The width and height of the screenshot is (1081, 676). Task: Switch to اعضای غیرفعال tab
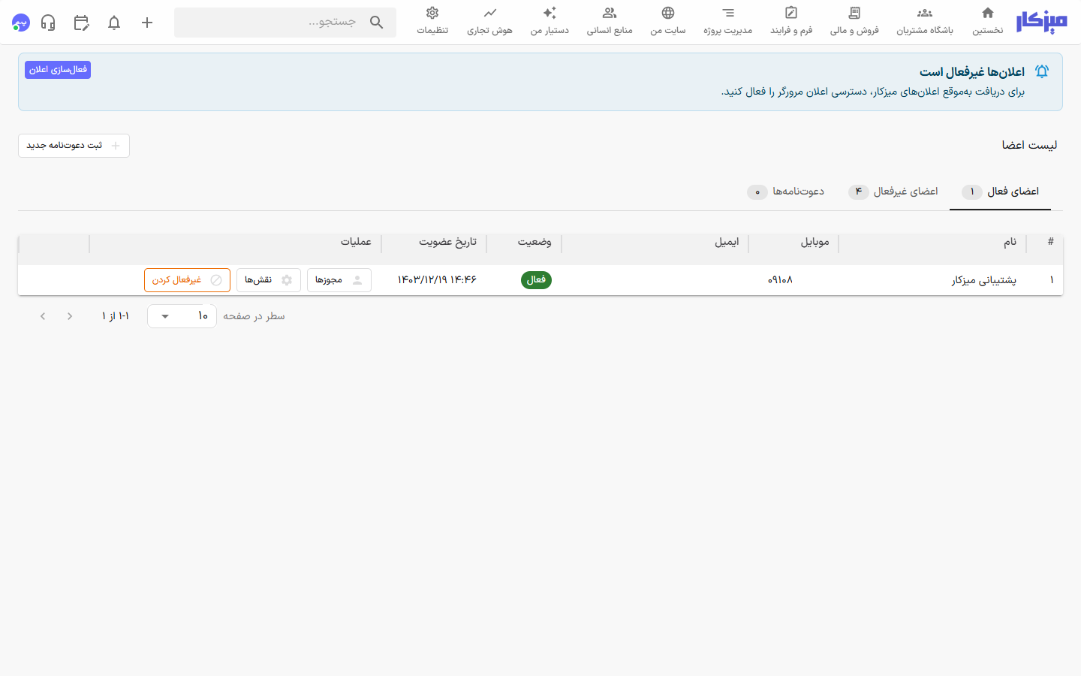pos(893,192)
